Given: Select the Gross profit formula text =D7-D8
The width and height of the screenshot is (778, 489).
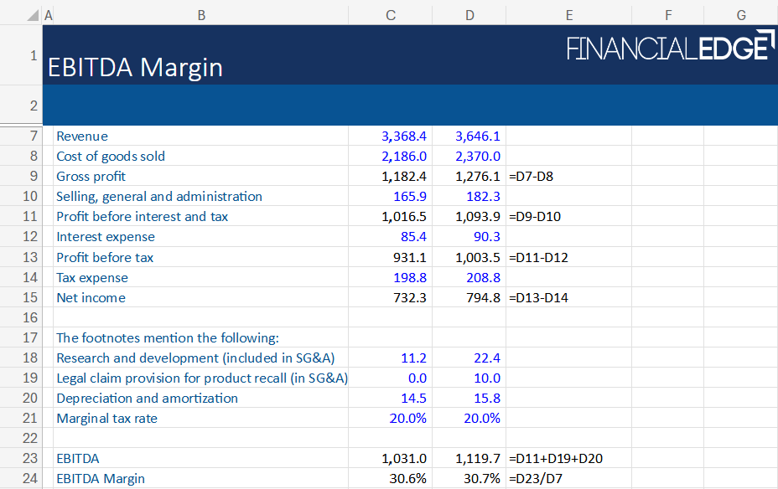Looking at the screenshot, I should (532, 177).
